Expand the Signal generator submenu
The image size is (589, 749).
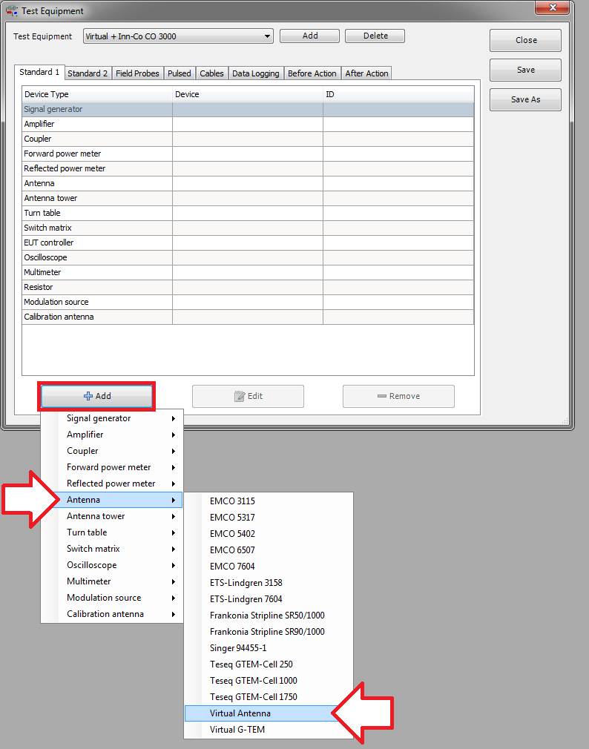(x=112, y=418)
